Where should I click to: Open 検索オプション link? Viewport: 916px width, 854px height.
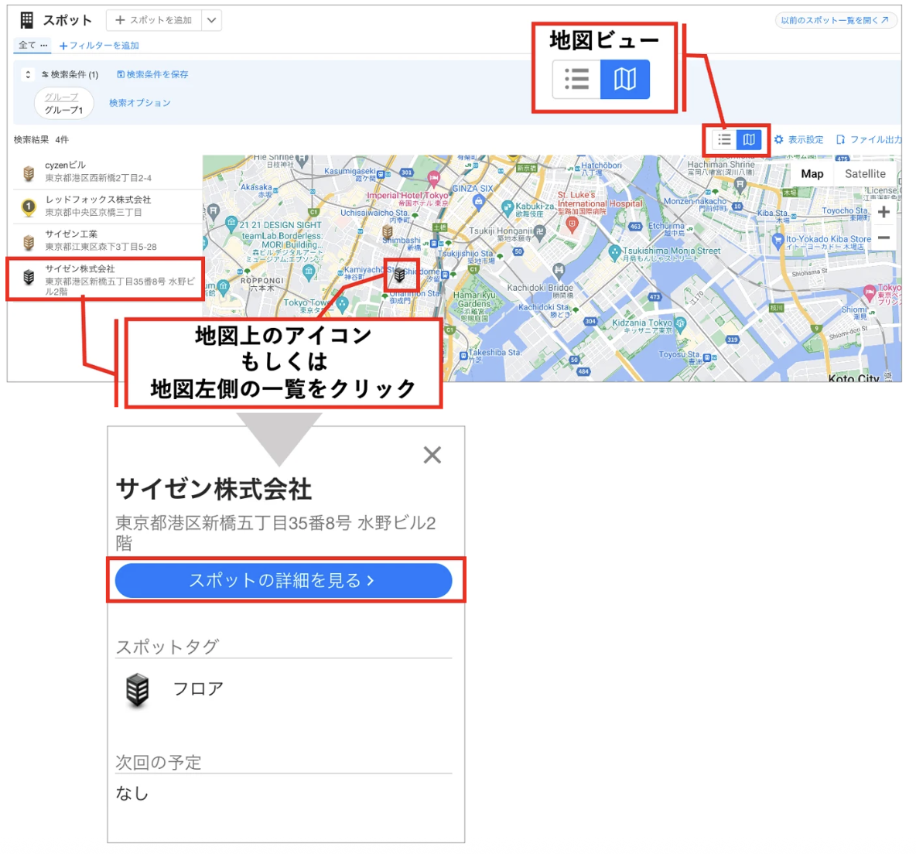tap(139, 103)
